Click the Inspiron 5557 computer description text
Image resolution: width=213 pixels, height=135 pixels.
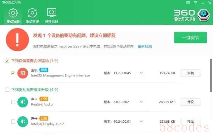point(83,46)
